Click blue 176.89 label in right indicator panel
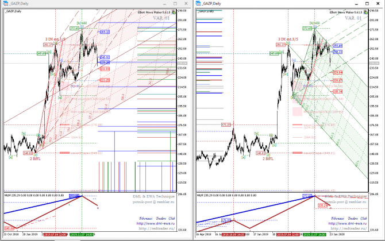Image resolution: width=385 pixels, height=241 pixels. point(226,220)
